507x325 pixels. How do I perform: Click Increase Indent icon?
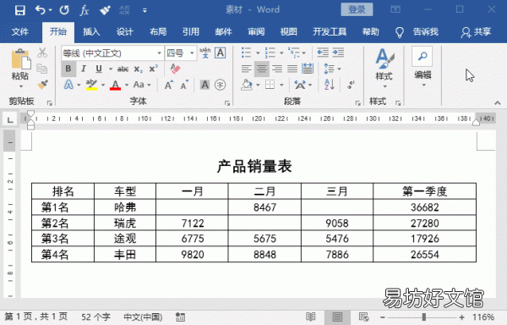pos(338,52)
